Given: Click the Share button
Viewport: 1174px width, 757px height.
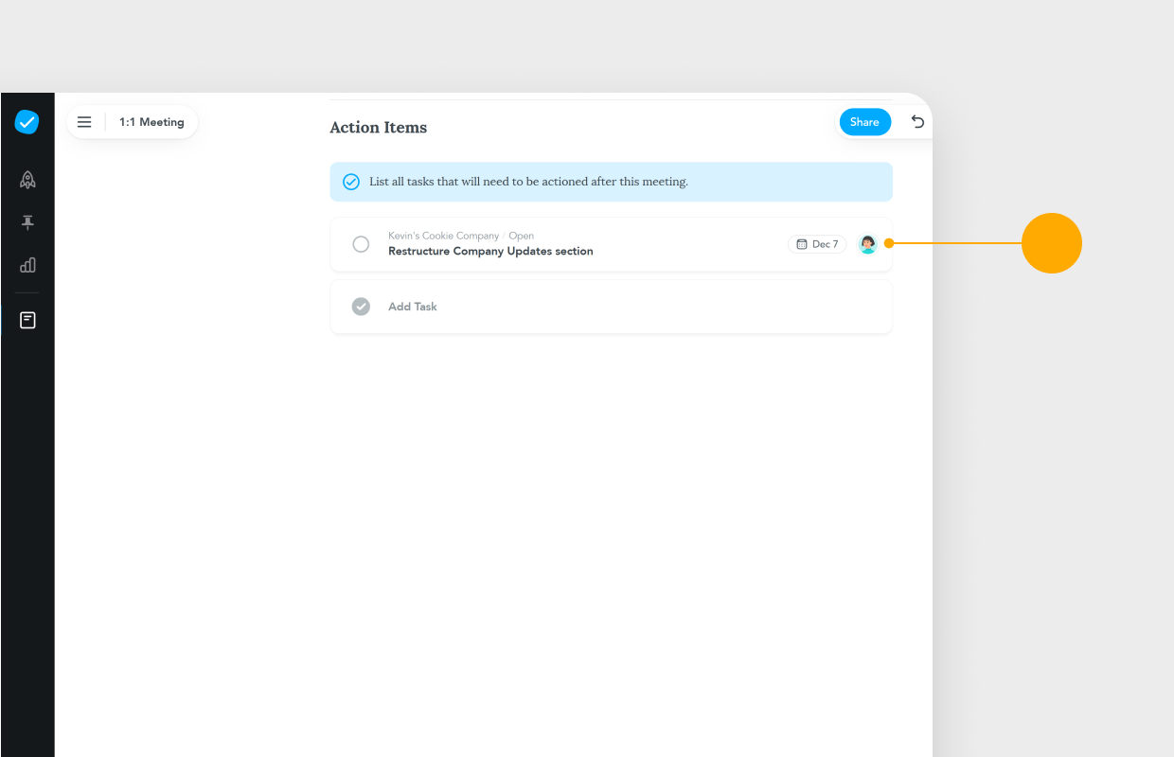Looking at the screenshot, I should pyautogui.click(x=864, y=121).
